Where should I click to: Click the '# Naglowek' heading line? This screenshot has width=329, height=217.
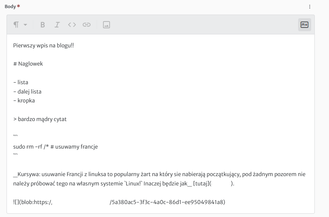point(28,64)
